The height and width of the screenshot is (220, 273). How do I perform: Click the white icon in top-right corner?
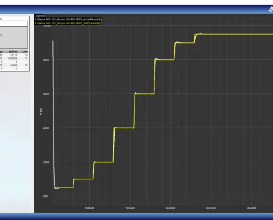point(271,9)
